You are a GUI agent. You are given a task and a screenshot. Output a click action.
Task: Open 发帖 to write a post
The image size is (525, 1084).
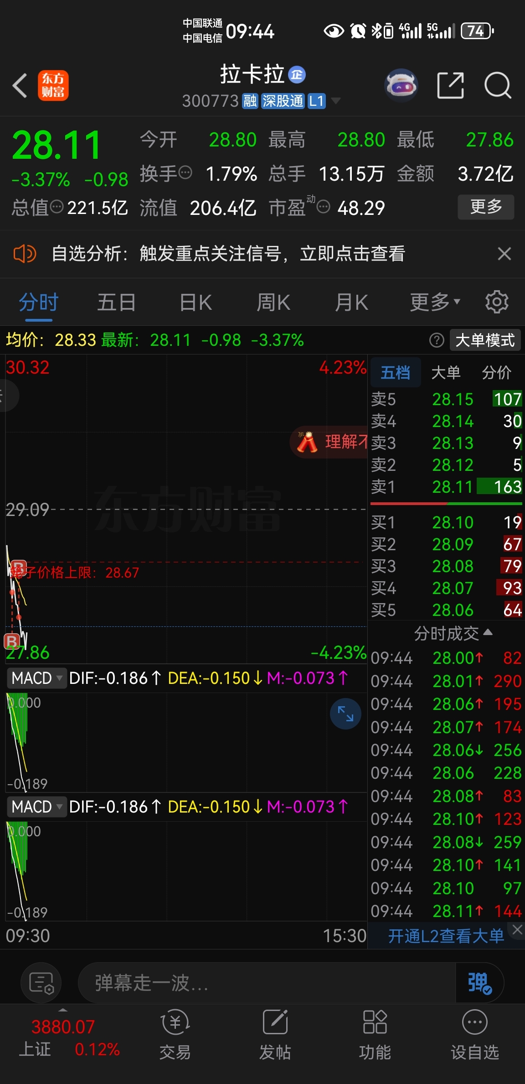[x=275, y=1034]
